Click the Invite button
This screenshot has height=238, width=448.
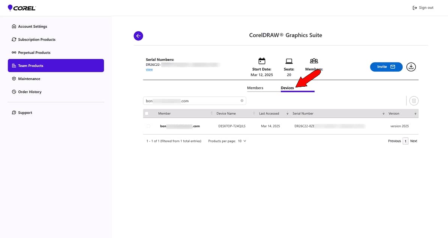coord(386,67)
